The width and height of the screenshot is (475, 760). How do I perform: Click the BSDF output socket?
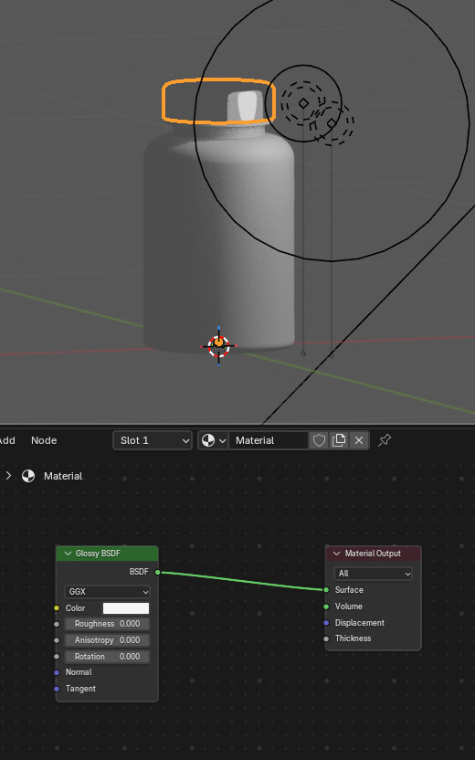pyautogui.click(x=157, y=572)
